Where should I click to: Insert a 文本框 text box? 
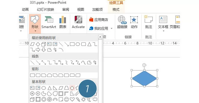coord(163,22)
